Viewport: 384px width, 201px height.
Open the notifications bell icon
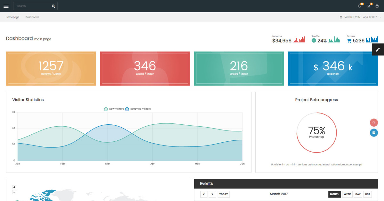tap(359, 6)
